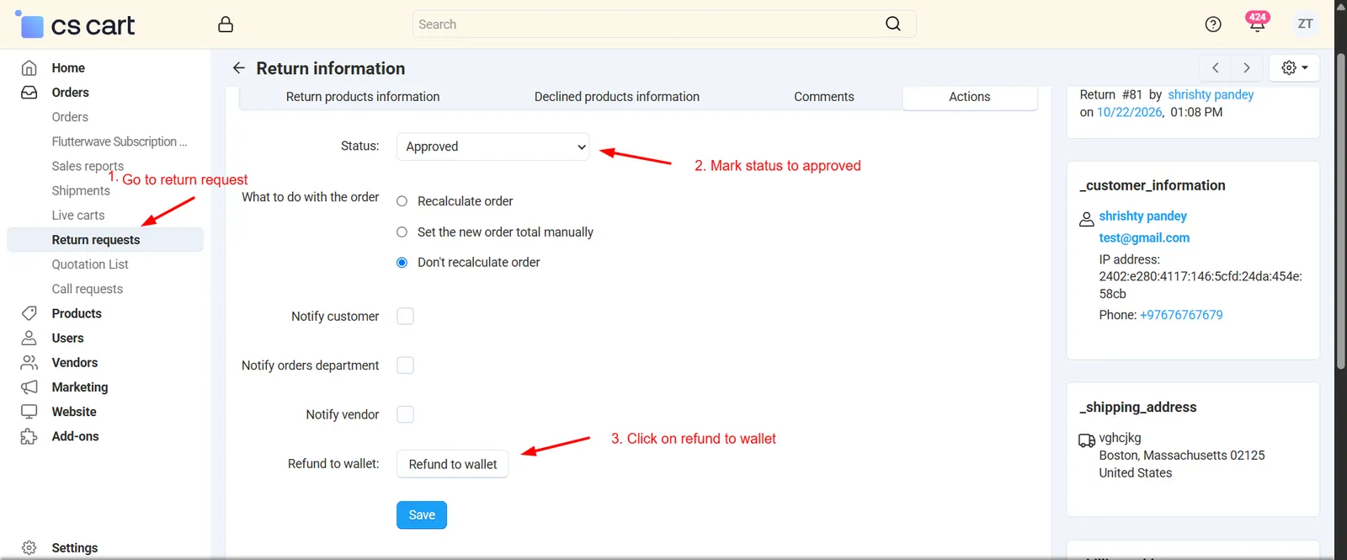Open the help question mark icon
Screen dimensions: 1347x560
point(1213,24)
